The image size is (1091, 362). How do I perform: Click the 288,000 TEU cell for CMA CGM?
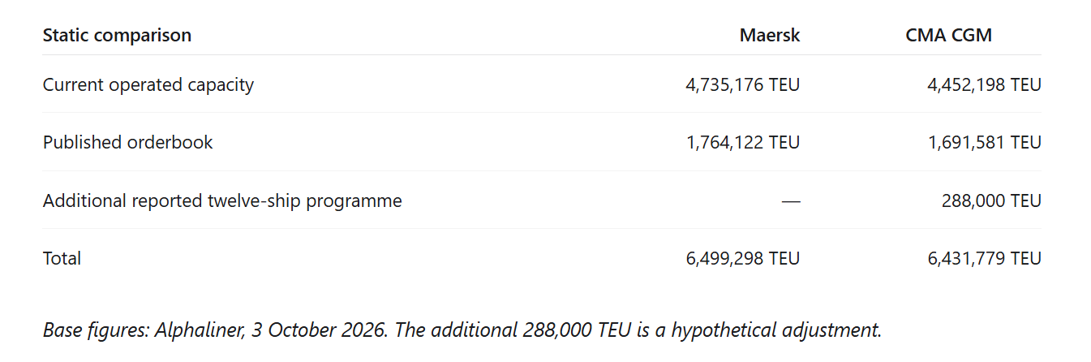[991, 200]
